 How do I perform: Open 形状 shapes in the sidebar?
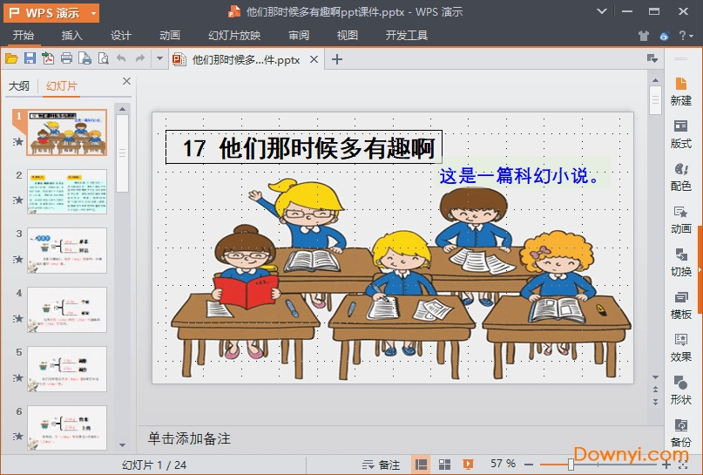[x=680, y=390]
